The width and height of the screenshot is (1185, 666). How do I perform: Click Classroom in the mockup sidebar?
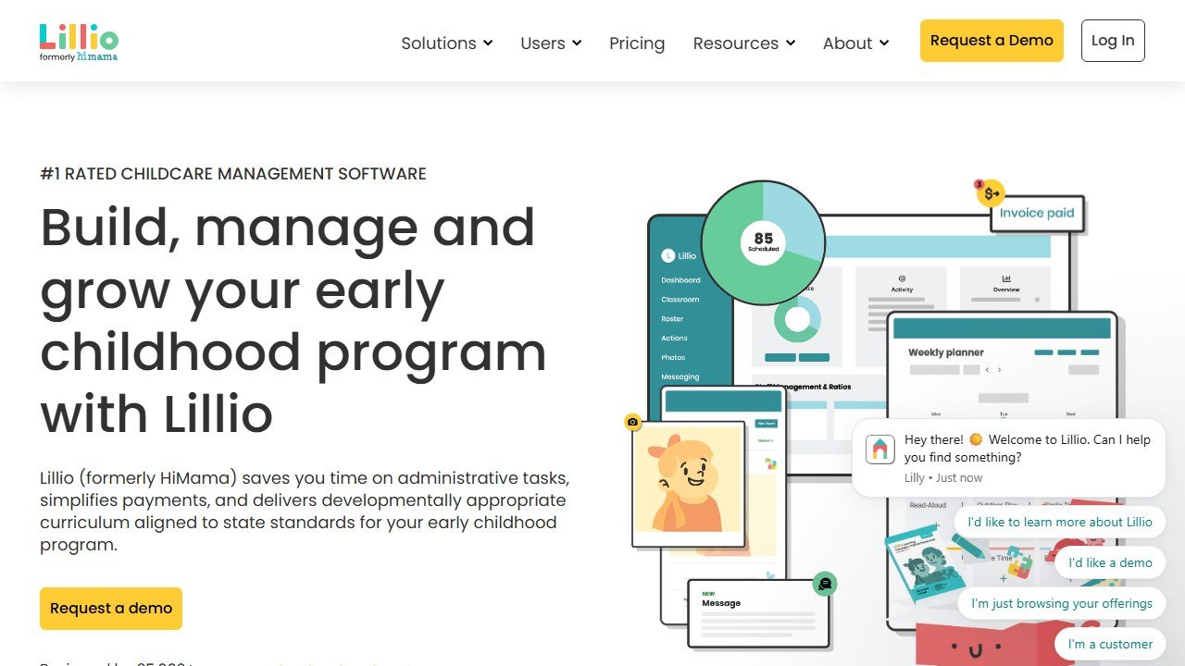click(x=680, y=300)
